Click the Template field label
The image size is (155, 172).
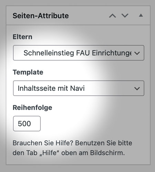point(28,72)
